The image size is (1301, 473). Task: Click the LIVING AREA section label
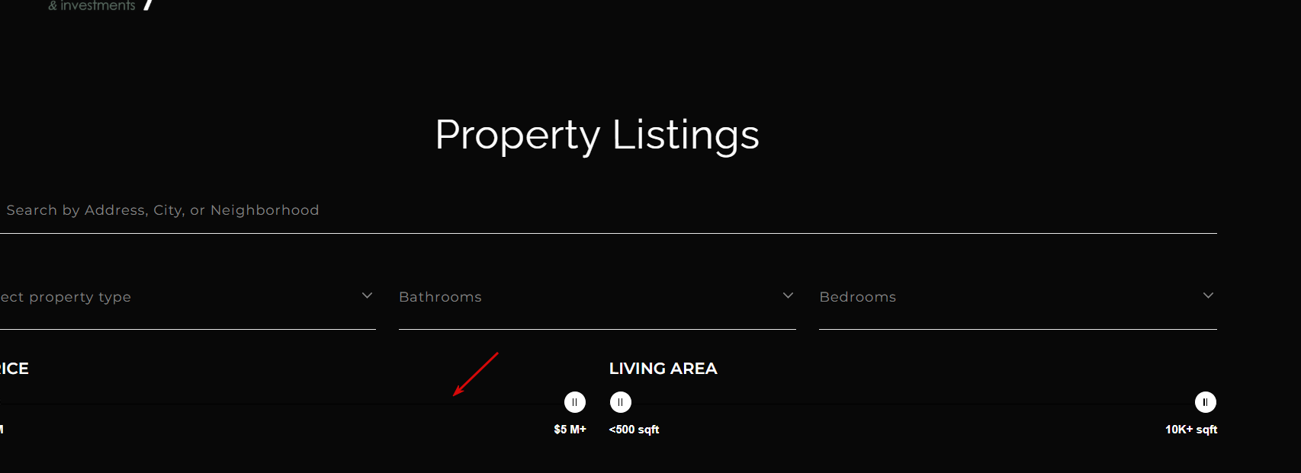663,369
